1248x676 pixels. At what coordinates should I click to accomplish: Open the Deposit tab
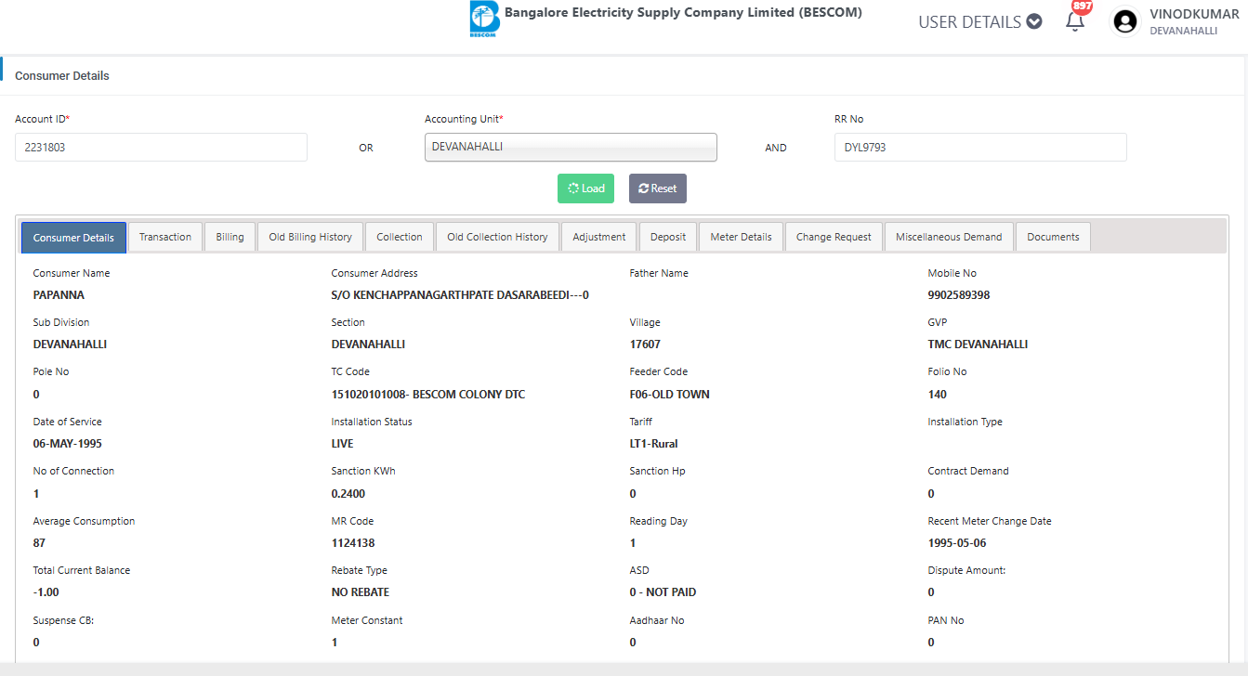click(668, 237)
